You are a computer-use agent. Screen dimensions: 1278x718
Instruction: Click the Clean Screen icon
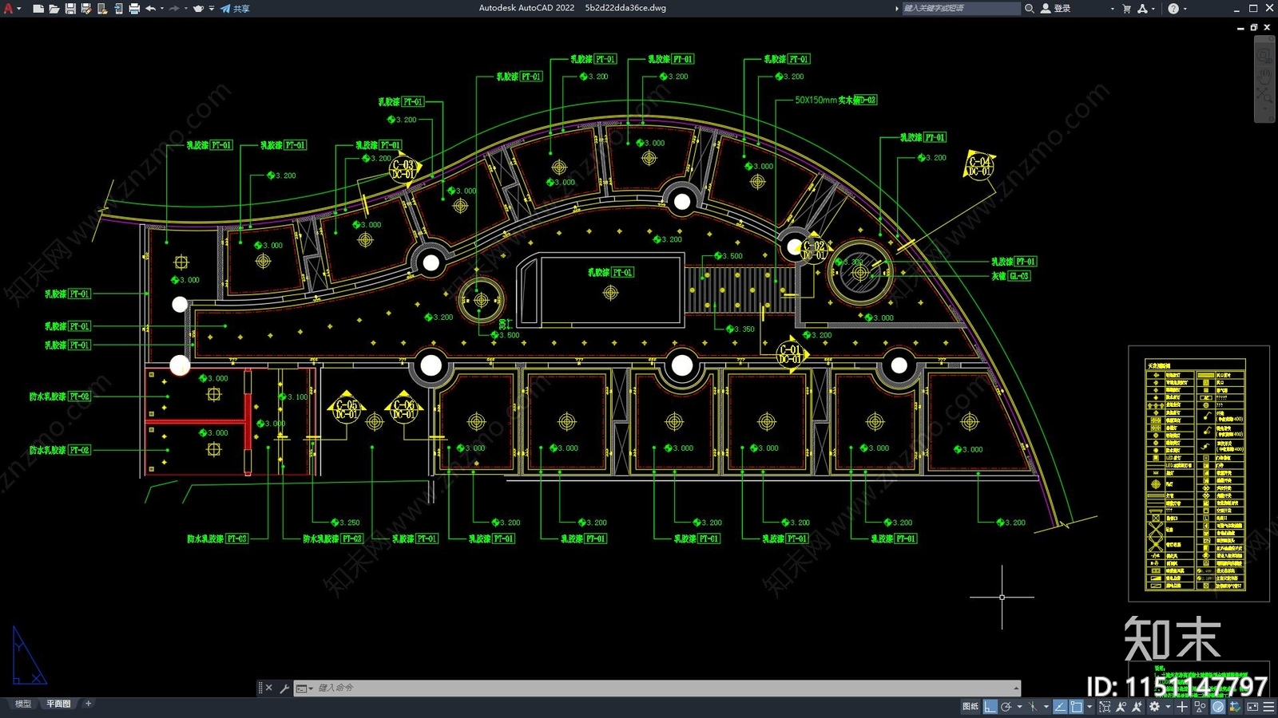1252,707
